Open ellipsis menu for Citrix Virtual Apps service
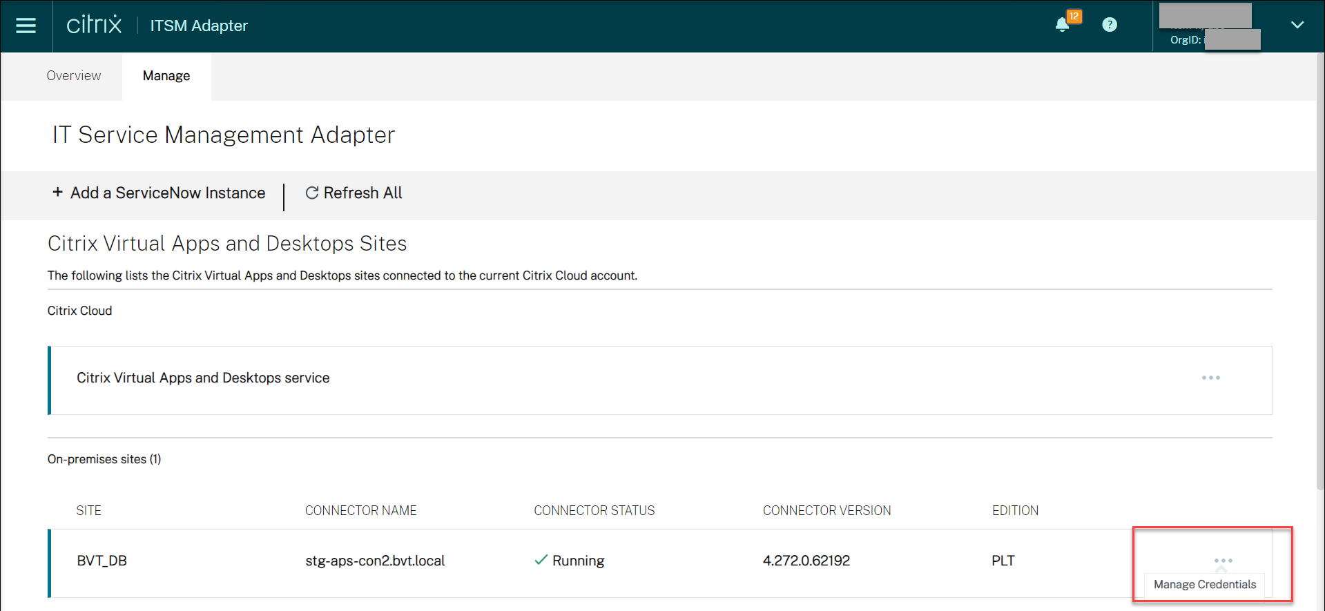The image size is (1325, 611). (1211, 378)
